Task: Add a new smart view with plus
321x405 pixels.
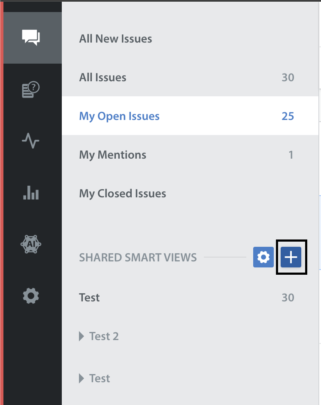Action: coord(291,258)
